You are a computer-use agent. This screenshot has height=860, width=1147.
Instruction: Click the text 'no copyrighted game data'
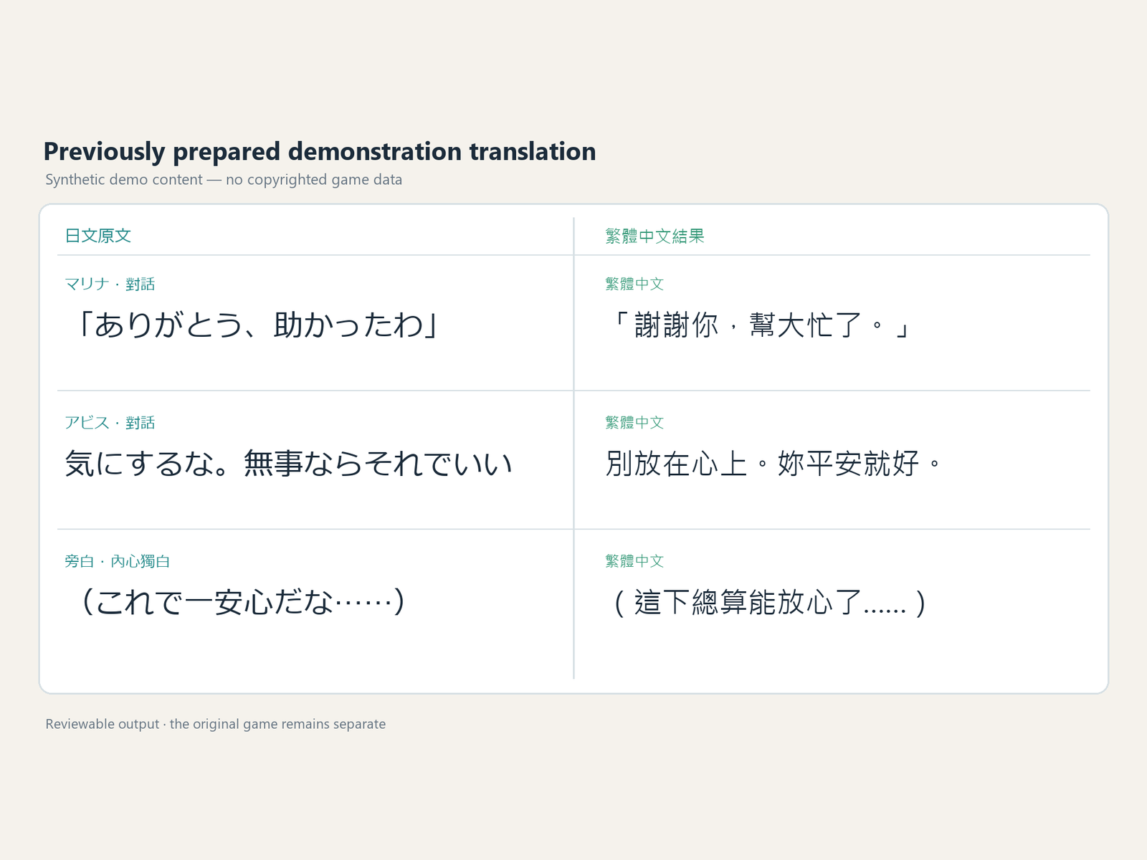[x=314, y=180]
